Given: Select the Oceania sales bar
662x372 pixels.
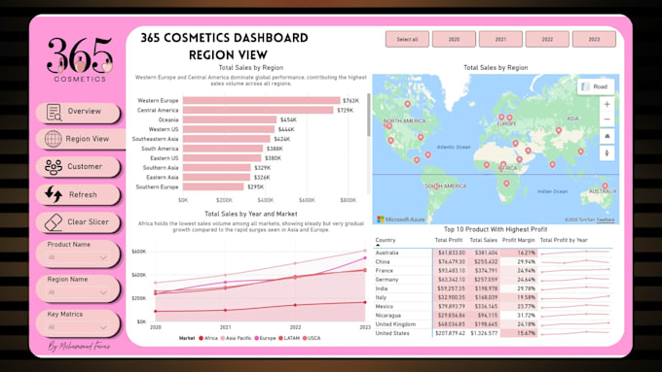Looking at the screenshot, I should (230, 120).
